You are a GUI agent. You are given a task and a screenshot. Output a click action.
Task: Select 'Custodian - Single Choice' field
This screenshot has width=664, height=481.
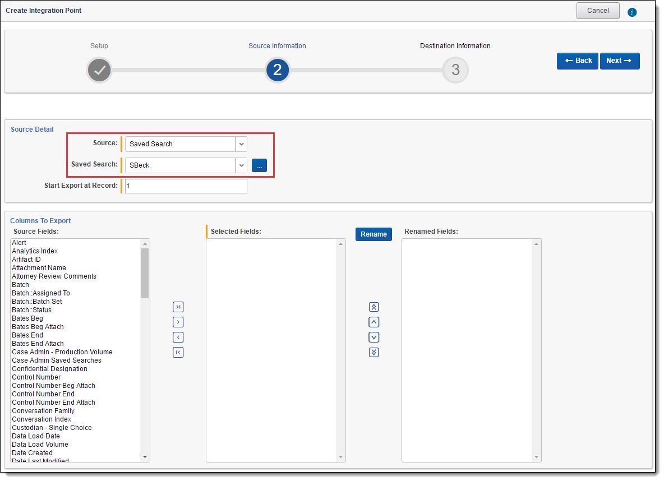pyautogui.click(x=52, y=428)
